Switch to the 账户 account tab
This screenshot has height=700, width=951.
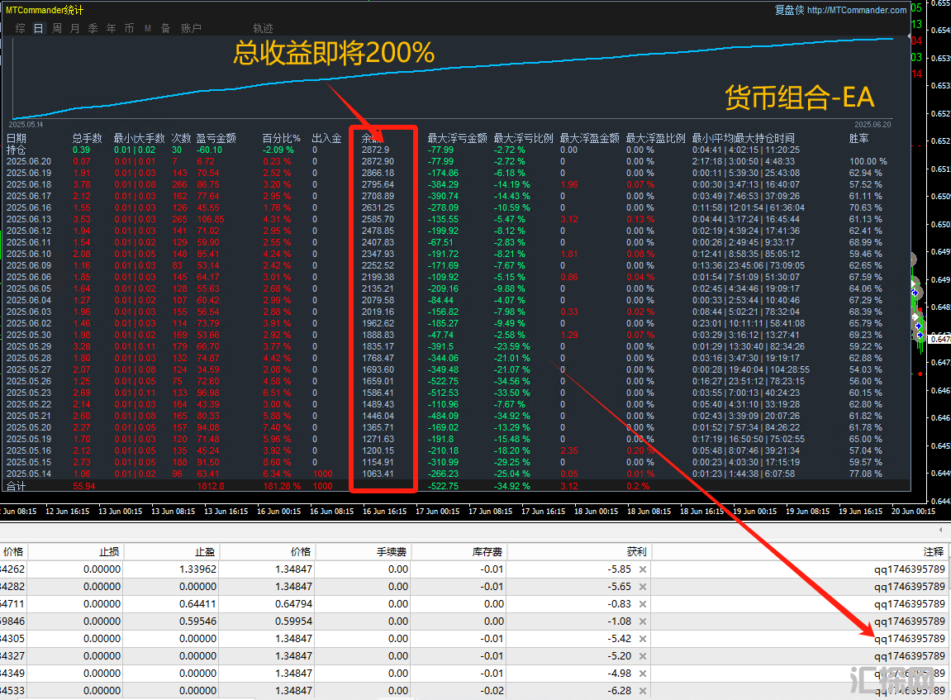click(x=191, y=28)
